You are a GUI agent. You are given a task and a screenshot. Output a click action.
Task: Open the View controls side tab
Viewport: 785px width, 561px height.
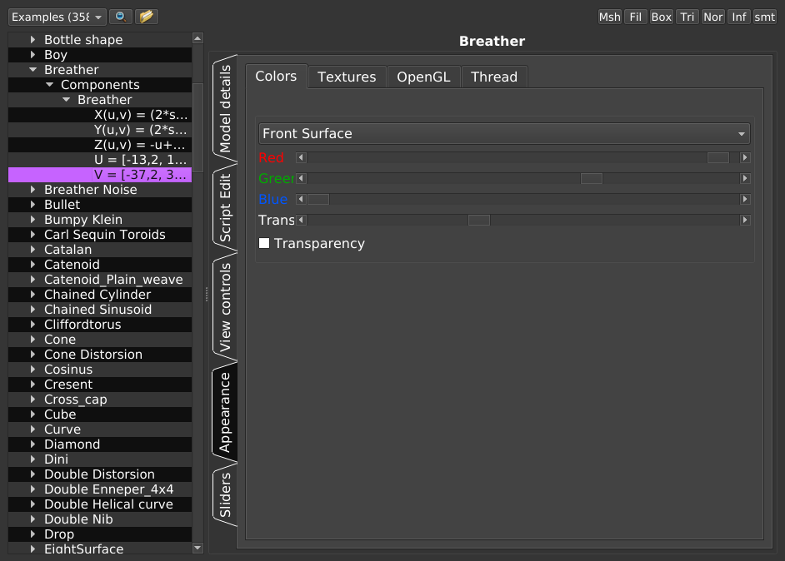click(x=225, y=307)
